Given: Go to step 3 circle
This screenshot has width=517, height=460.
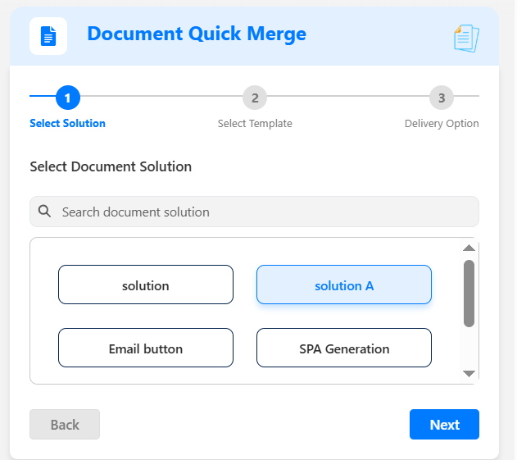Looking at the screenshot, I should click(442, 98).
